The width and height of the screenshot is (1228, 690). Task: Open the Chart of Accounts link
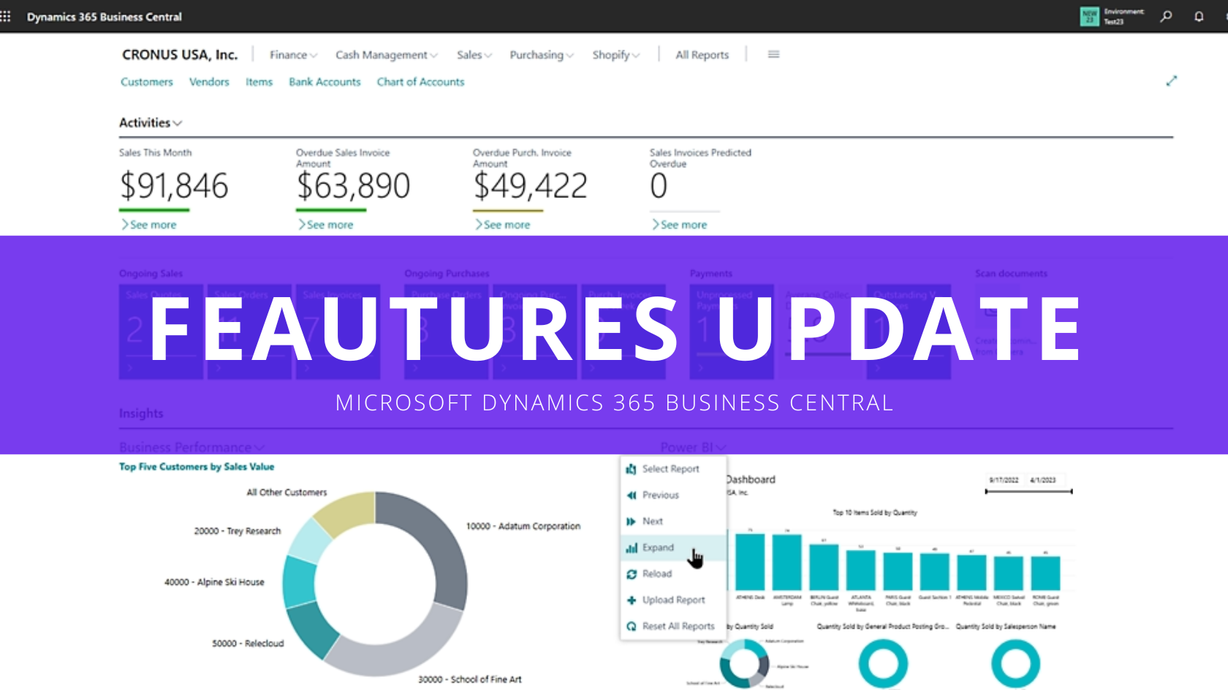[x=420, y=82]
